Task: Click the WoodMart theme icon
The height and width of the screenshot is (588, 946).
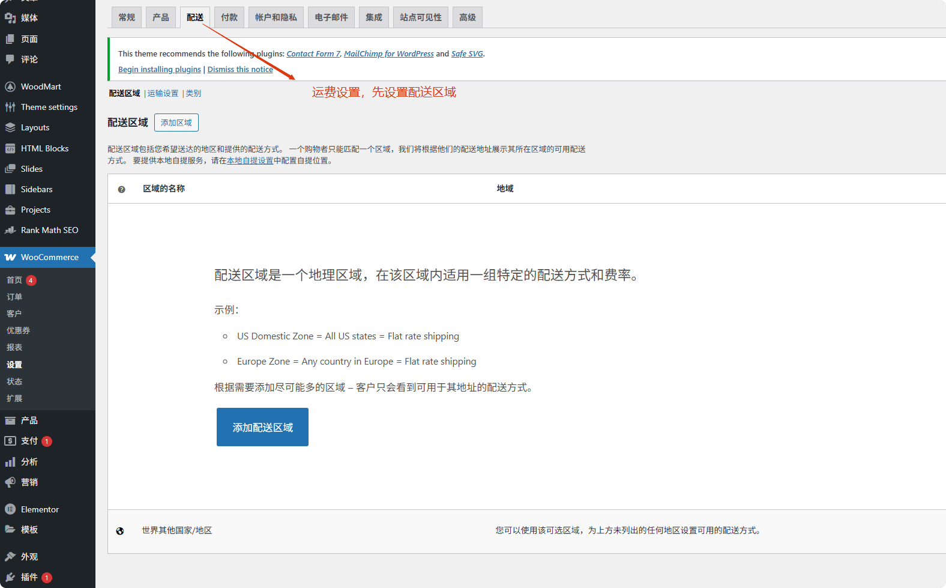Action: 10,86
